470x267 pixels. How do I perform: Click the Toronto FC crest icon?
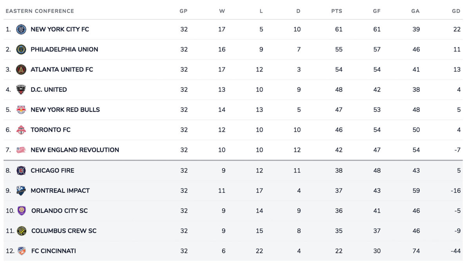(21, 130)
